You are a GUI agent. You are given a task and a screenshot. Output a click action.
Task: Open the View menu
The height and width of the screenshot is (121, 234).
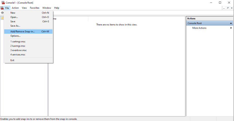point(24,8)
